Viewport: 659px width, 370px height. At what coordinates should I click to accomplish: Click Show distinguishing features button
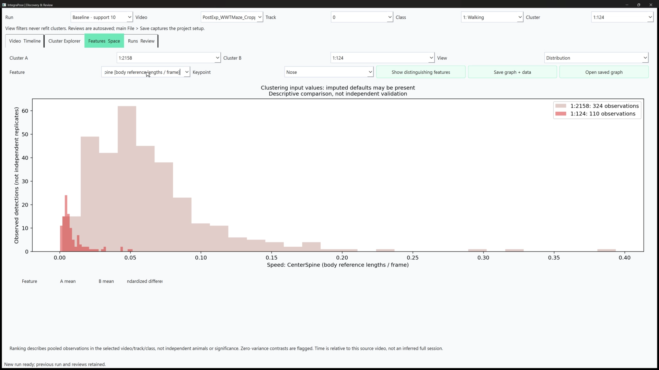[x=421, y=72]
